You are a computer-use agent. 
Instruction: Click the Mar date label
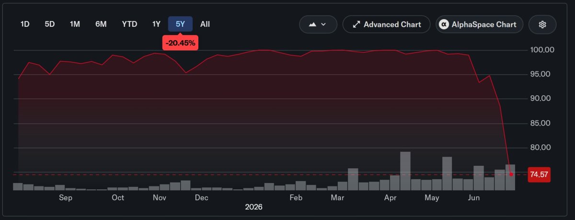(338, 197)
